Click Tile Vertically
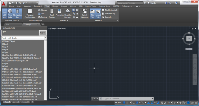The height and width of the screenshot is (106, 199). click(x=109, y=13)
